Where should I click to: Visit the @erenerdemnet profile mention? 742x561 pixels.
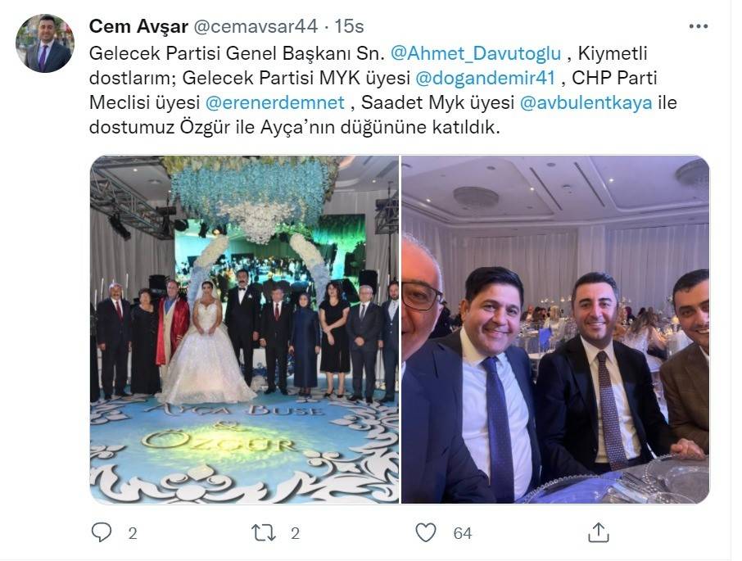[275, 102]
